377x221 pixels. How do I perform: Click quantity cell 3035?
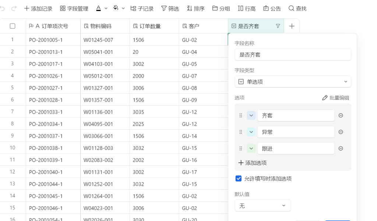tap(154, 112)
